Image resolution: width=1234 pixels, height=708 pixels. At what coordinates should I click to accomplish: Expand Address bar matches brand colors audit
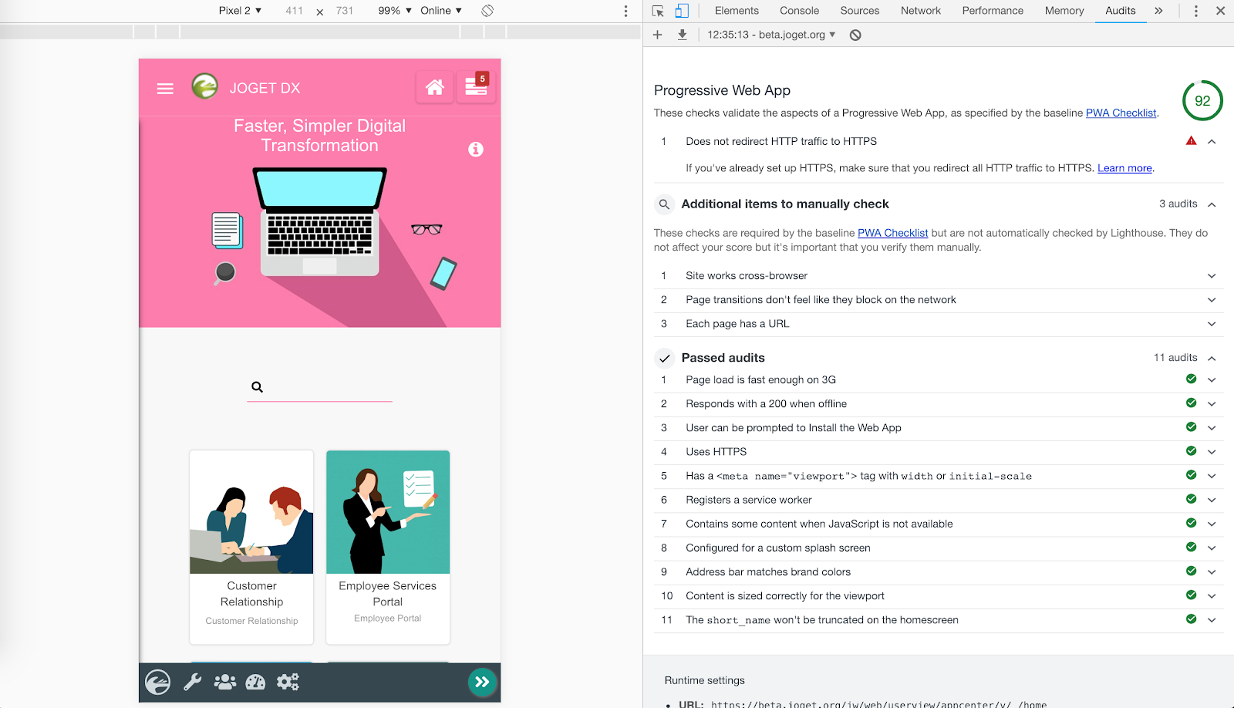pos(1212,572)
